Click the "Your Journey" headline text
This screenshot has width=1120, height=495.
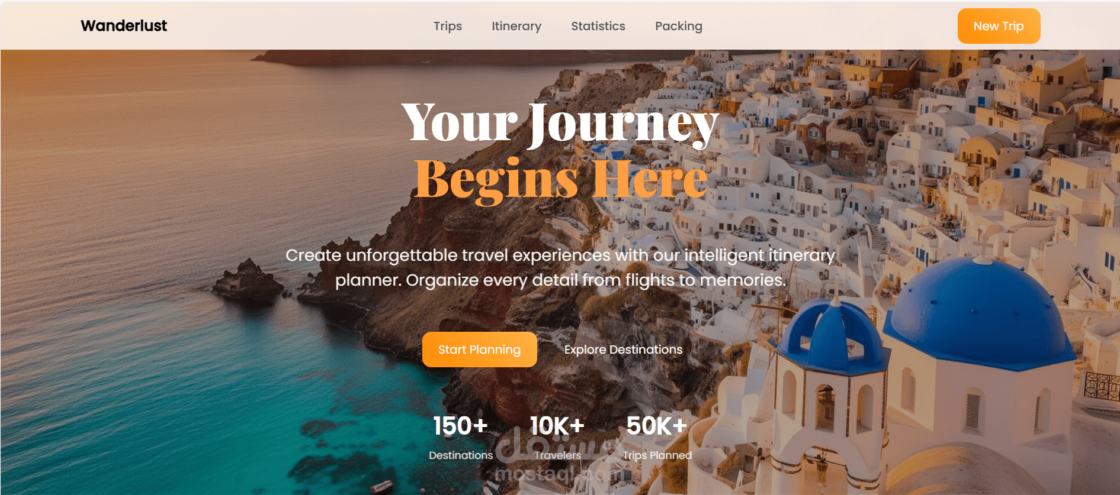(x=560, y=122)
